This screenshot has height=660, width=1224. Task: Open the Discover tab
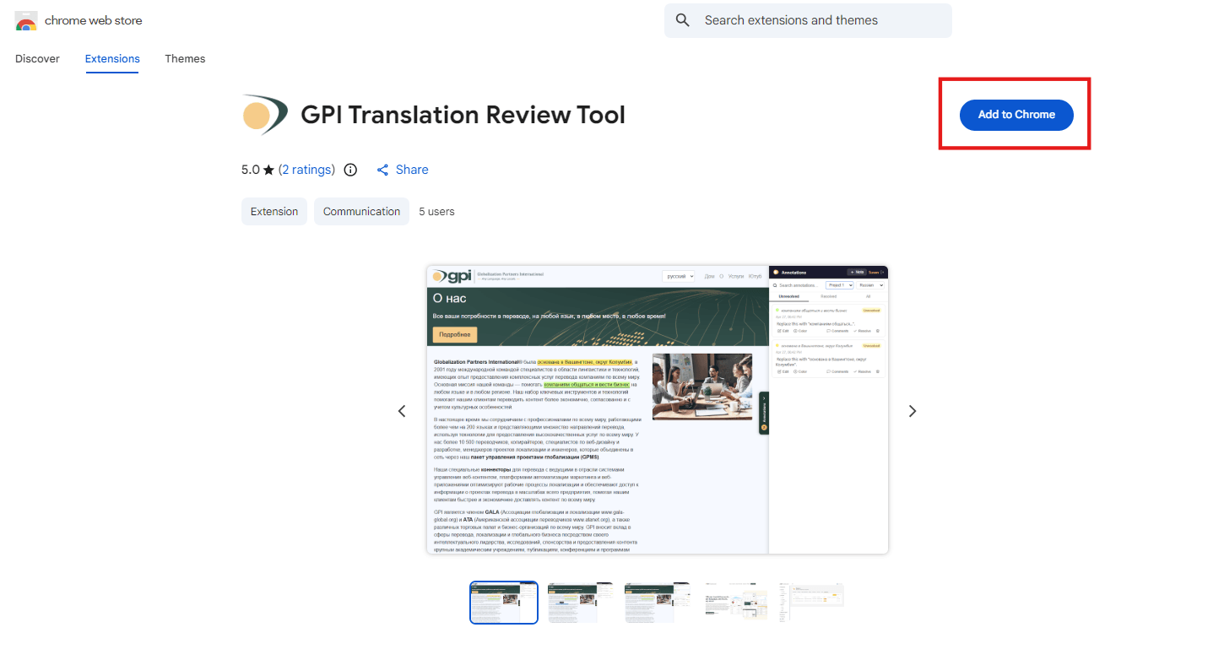tap(37, 58)
